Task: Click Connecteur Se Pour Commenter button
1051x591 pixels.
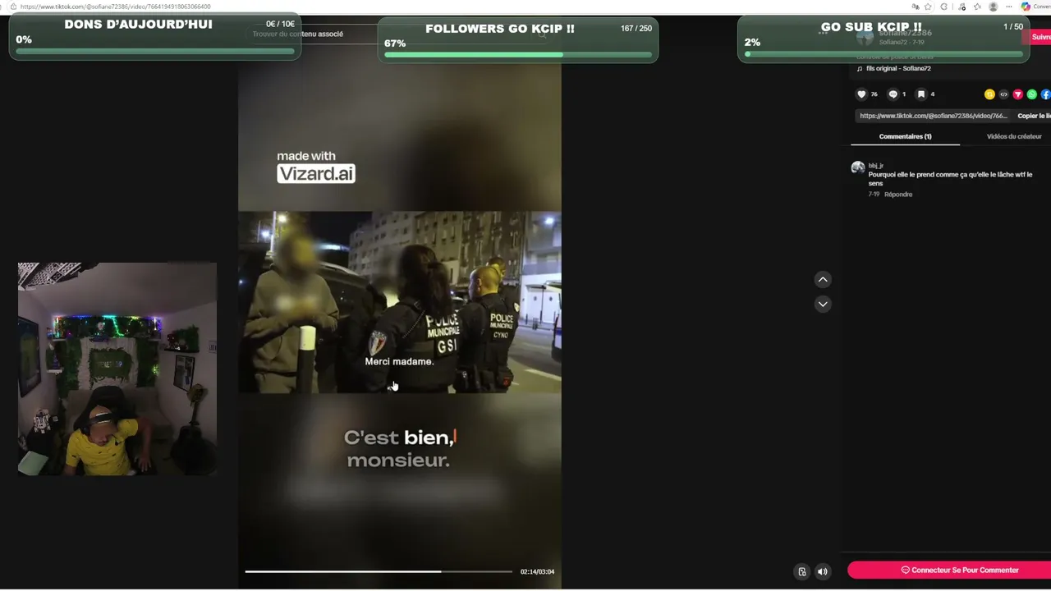Action: pyautogui.click(x=950, y=570)
